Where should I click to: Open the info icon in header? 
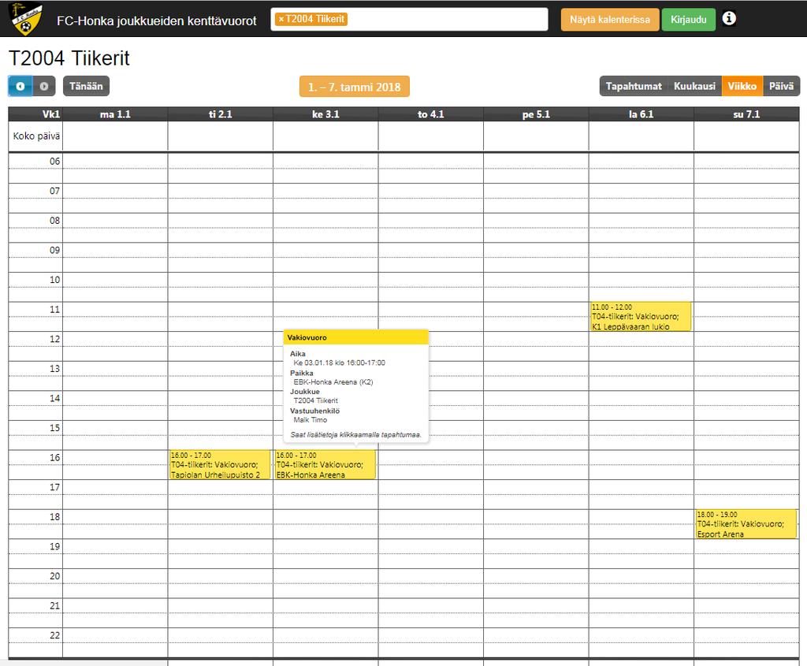pos(729,19)
